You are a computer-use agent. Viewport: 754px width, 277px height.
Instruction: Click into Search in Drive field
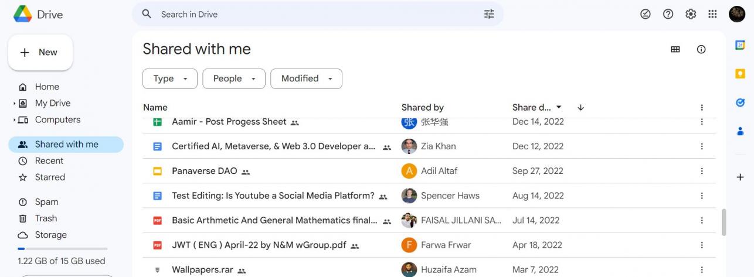pos(317,14)
